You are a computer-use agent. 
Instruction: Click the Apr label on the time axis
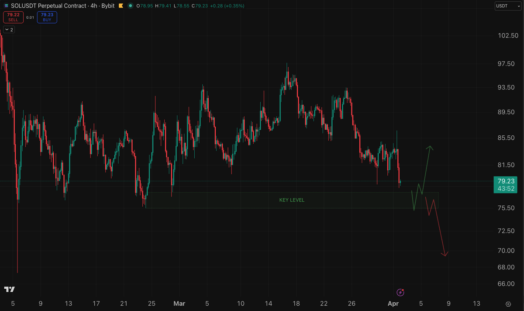pos(393,303)
